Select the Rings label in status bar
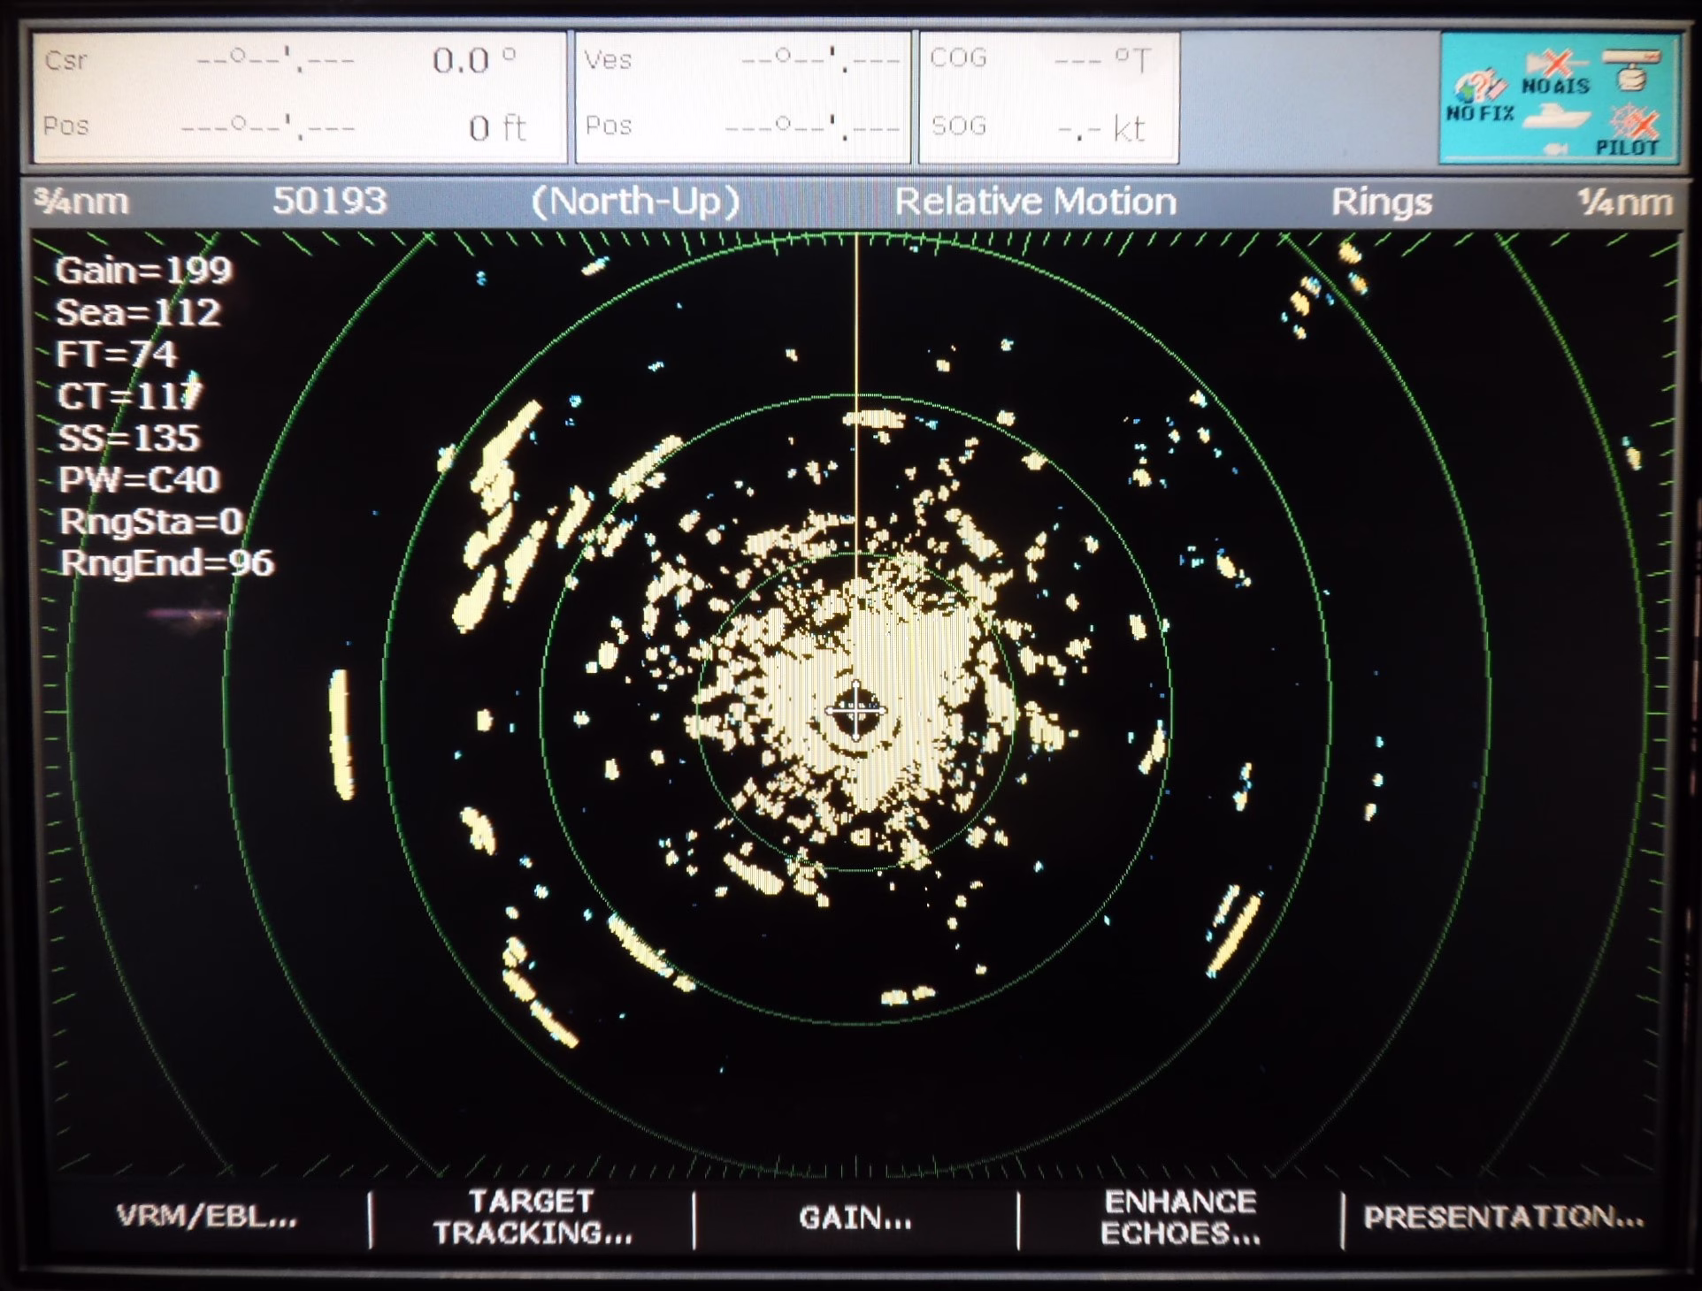The image size is (1702, 1291). 1381,202
